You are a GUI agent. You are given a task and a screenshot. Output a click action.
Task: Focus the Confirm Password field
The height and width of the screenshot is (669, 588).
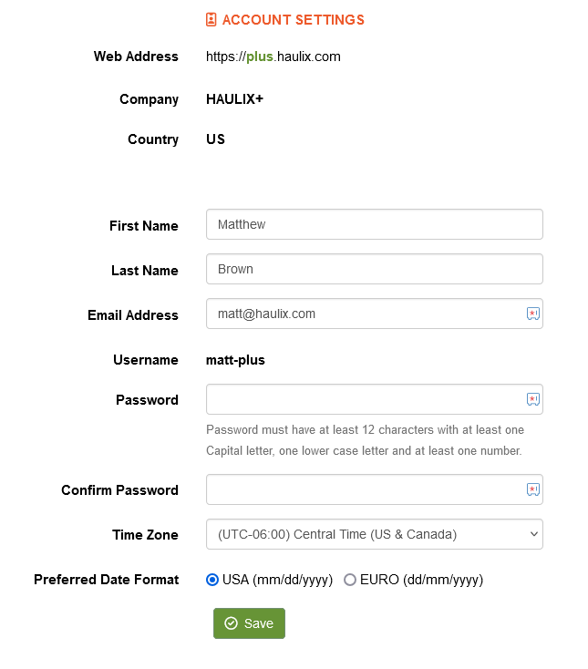tap(365, 489)
